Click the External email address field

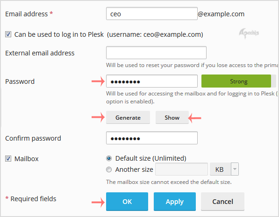[156, 53]
